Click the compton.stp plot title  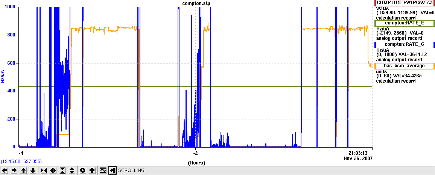pyautogui.click(x=196, y=3)
